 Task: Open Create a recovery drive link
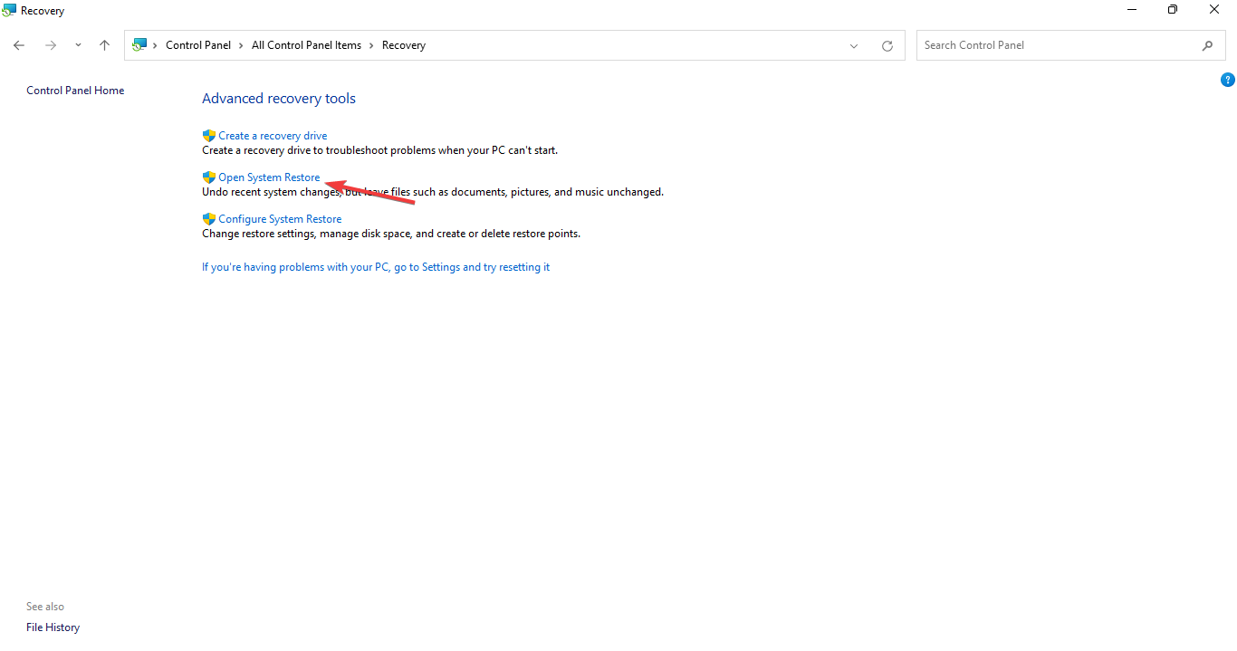tap(273, 136)
